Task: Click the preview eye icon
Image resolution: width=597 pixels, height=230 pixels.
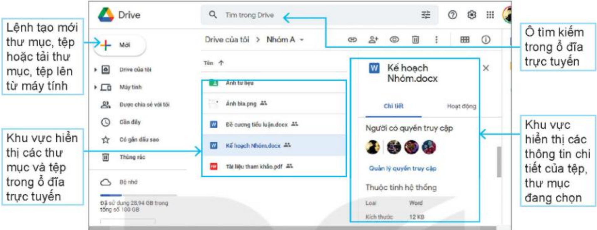Action: click(x=394, y=39)
